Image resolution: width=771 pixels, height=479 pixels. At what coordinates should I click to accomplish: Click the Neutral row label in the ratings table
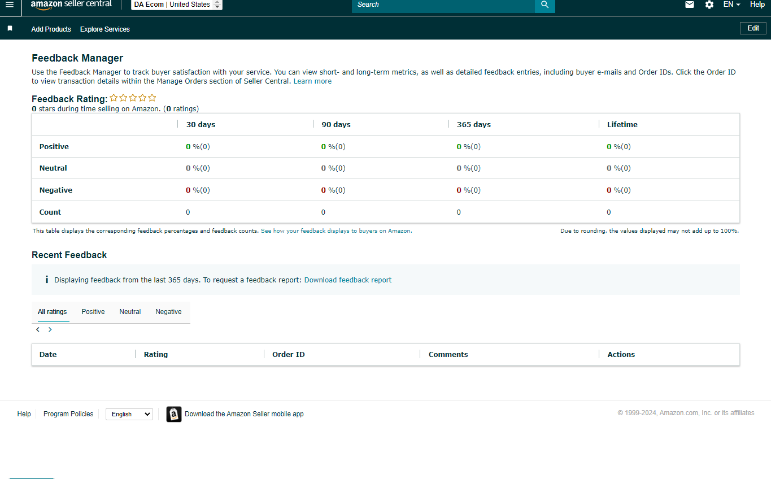point(53,168)
